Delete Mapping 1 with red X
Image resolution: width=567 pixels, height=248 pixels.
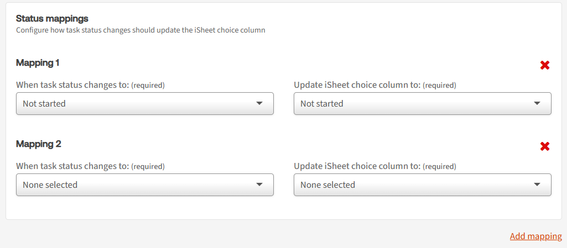point(545,65)
